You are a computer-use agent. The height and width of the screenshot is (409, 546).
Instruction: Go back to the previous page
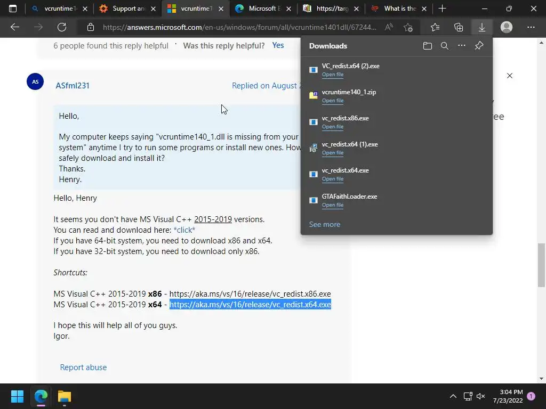point(14,27)
